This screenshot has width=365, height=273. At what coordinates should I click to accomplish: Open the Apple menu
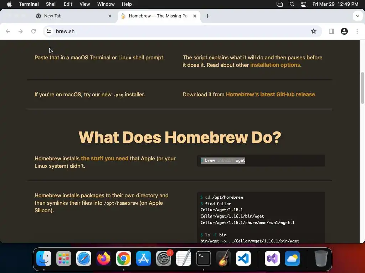pyautogui.click(x=9, y=4)
